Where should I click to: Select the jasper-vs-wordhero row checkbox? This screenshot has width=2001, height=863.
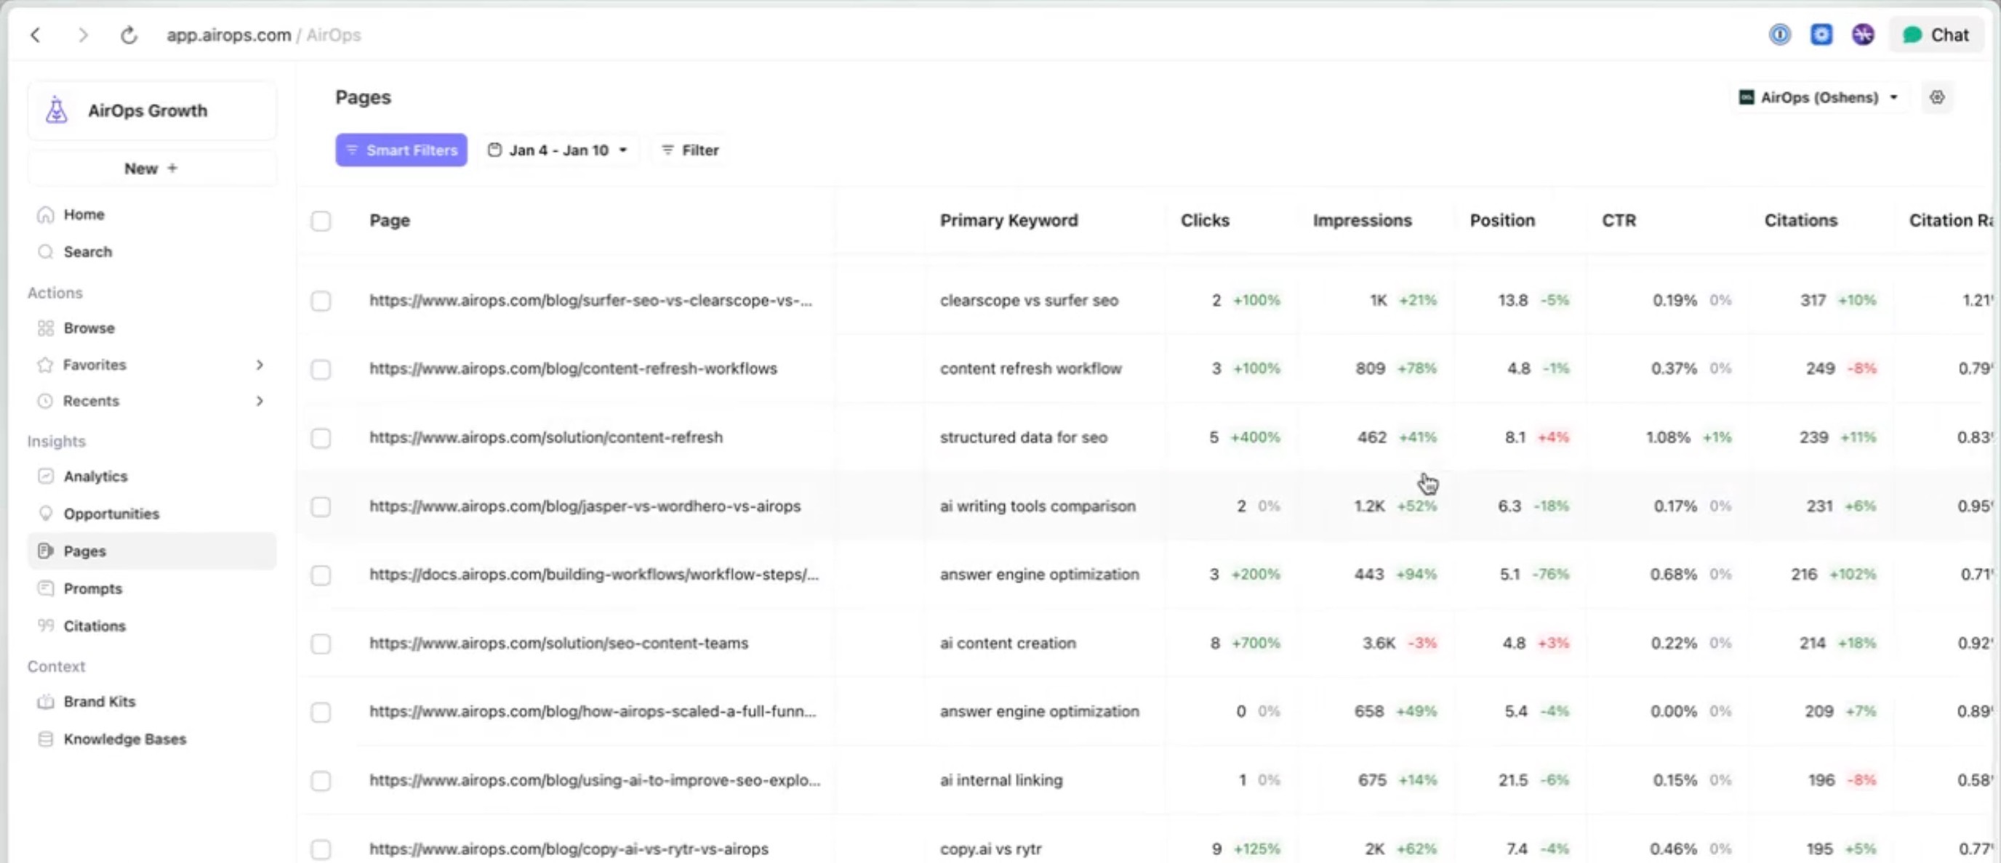coord(321,506)
